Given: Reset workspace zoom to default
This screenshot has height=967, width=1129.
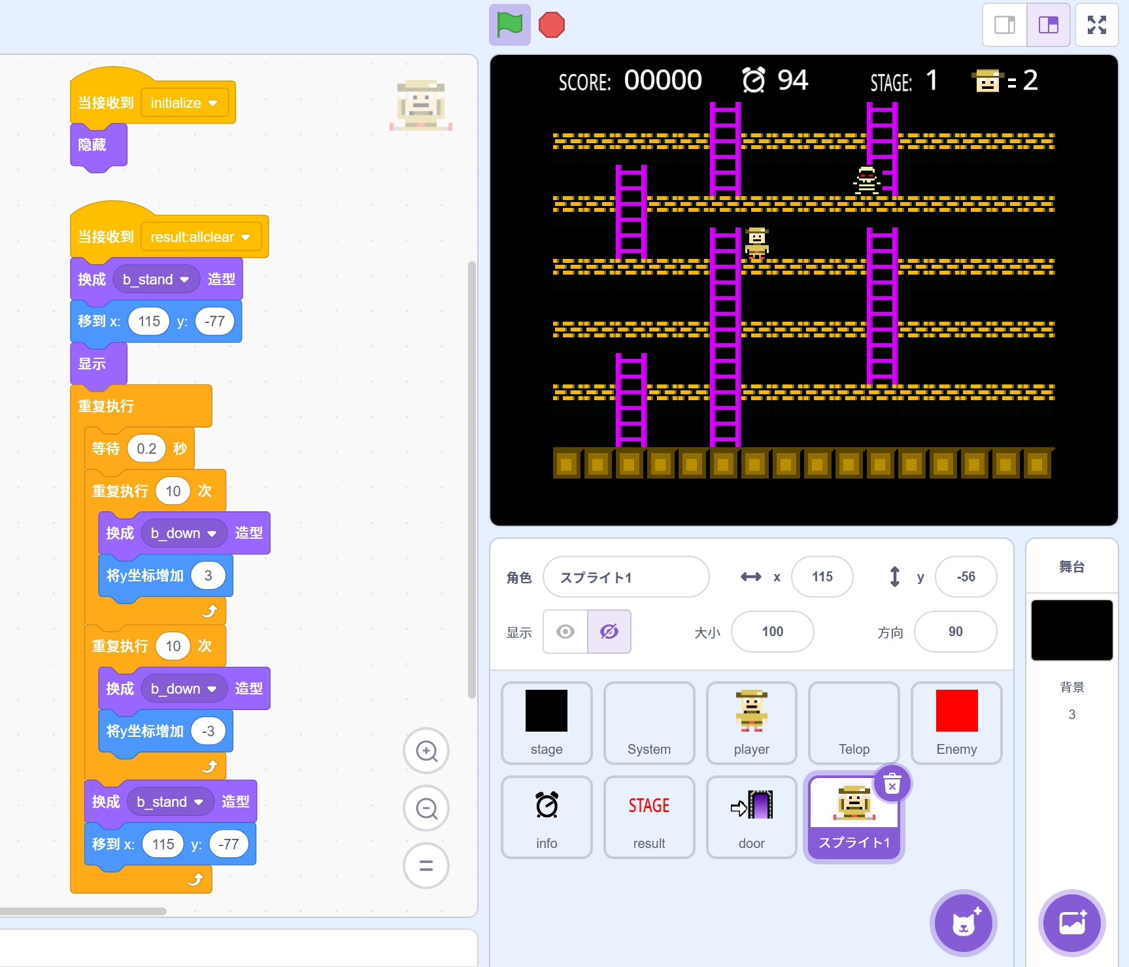Looking at the screenshot, I should [x=426, y=866].
